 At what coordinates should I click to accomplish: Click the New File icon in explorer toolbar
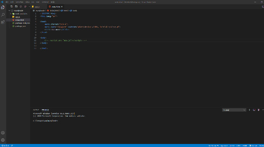[x=12, y=6]
